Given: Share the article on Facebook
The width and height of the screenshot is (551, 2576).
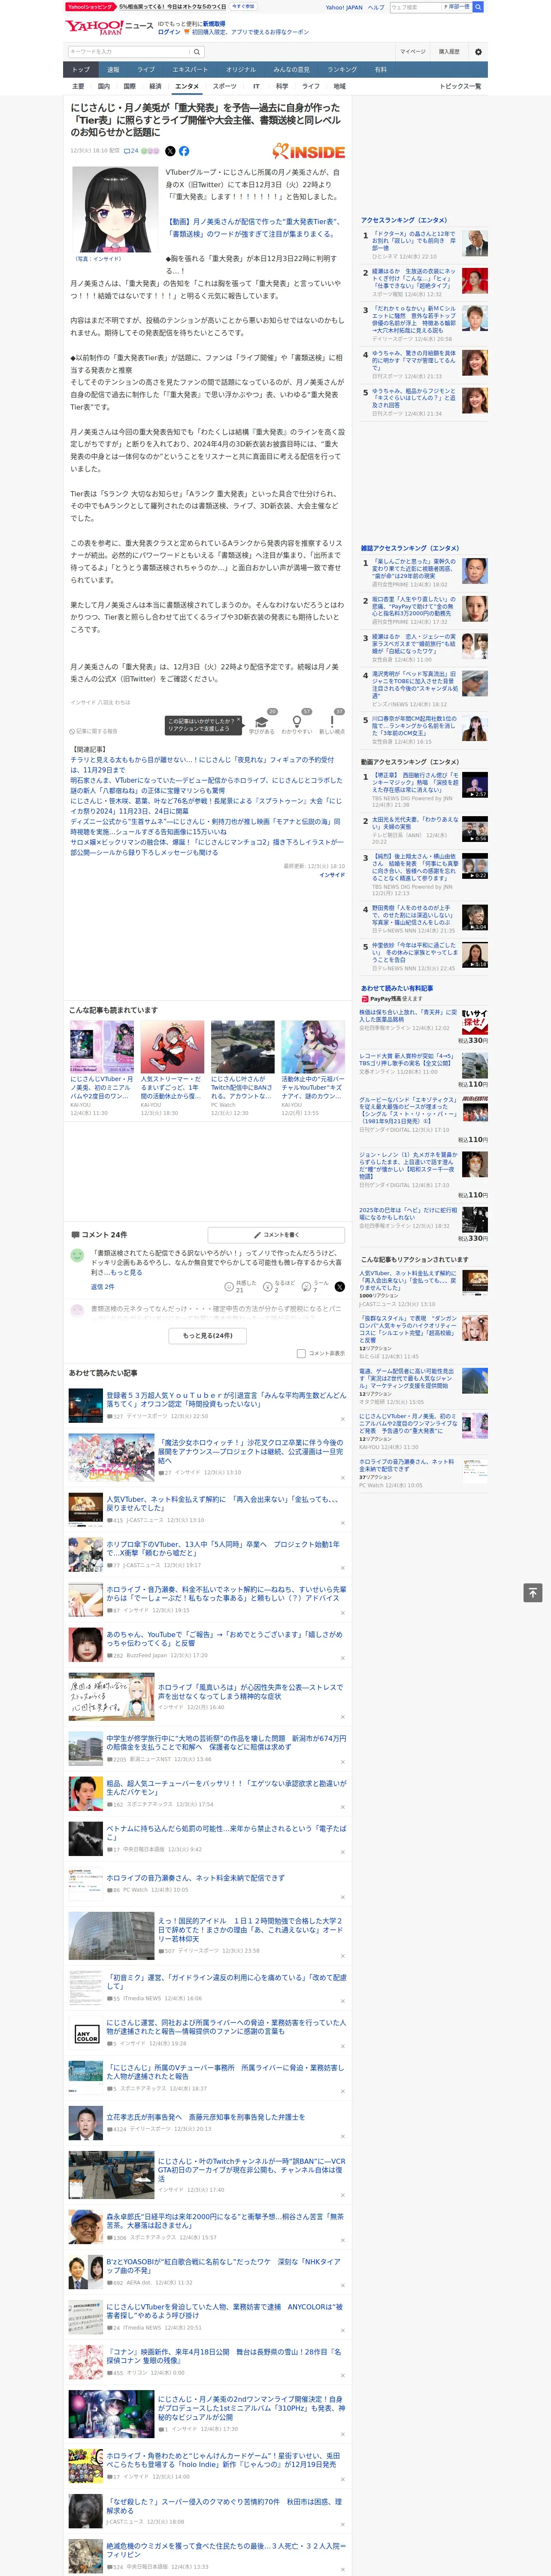Looking at the screenshot, I should click(x=184, y=151).
